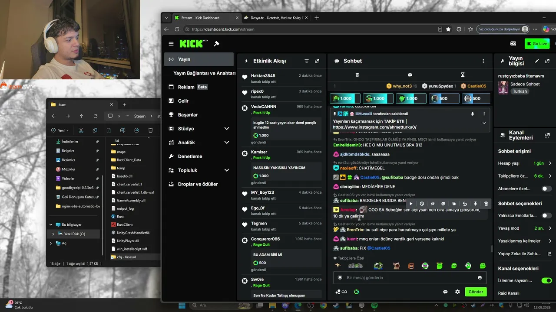This screenshot has height=312, width=556.
Task: Open the tools icon next to Kick logo
Action: tap(217, 44)
